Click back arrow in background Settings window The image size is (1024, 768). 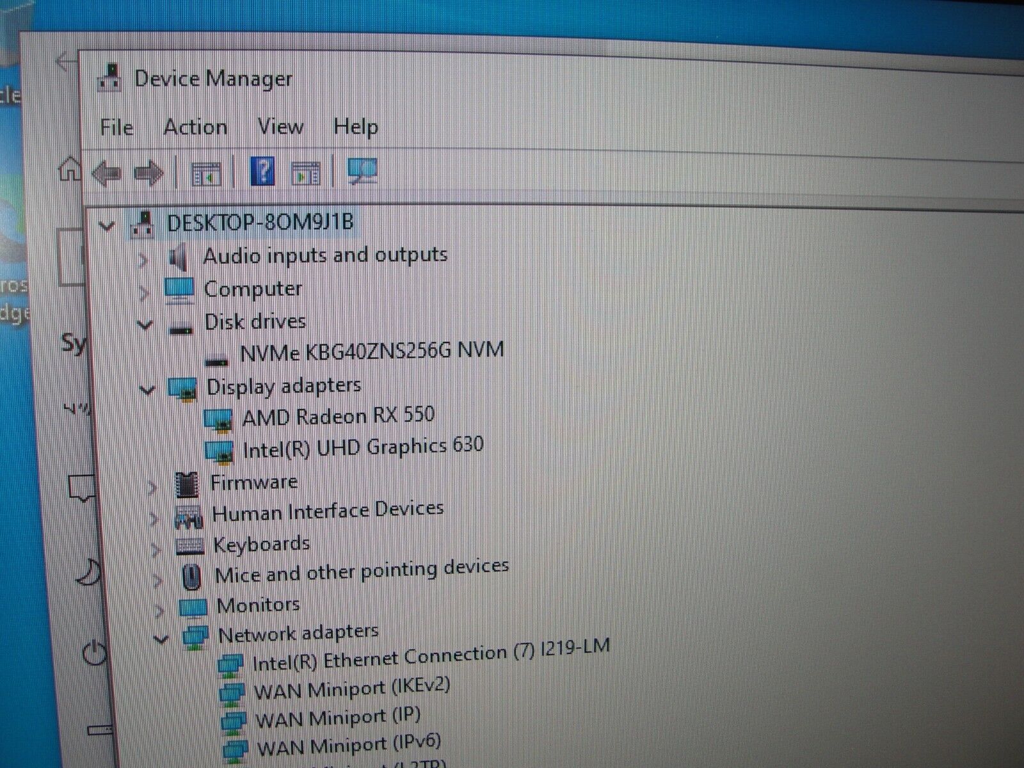pyautogui.click(x=65, y=61)
